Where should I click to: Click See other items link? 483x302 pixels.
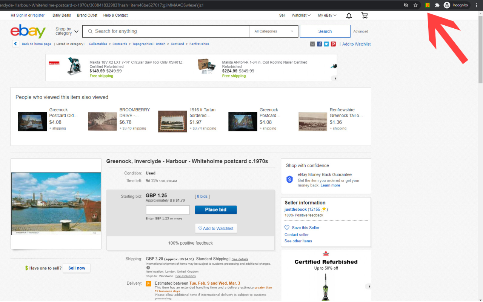(x=298, y=241)
